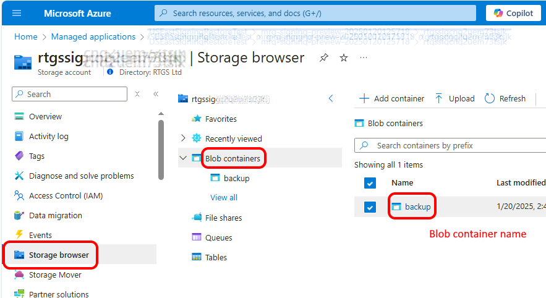Click the Microsoft Azure home title

[77, 13]
